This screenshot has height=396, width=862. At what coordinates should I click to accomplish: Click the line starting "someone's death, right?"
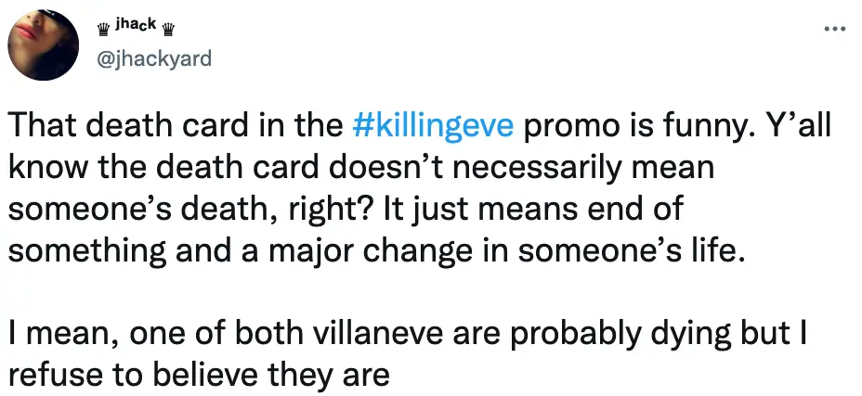(x=345, y=210)
